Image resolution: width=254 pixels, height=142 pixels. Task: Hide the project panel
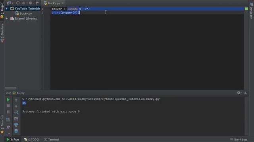(37, 3)
